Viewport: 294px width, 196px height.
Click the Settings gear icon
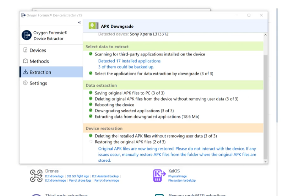25,83
